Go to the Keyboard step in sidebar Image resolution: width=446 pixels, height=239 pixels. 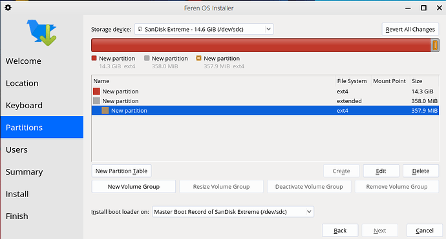[x=42, y=105]
